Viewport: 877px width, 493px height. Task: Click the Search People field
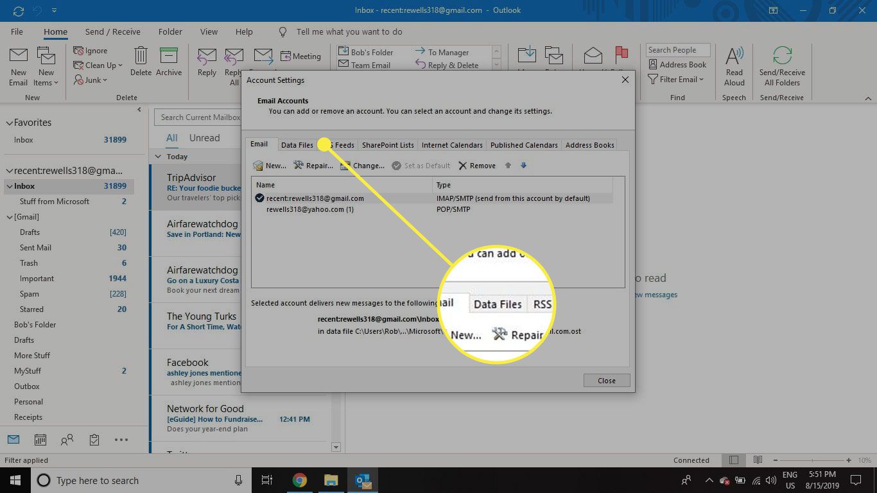tap(678, 50)
